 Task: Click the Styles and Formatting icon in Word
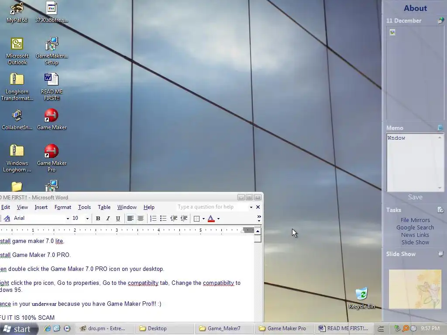pyautogui.click(x=7, y=219)
